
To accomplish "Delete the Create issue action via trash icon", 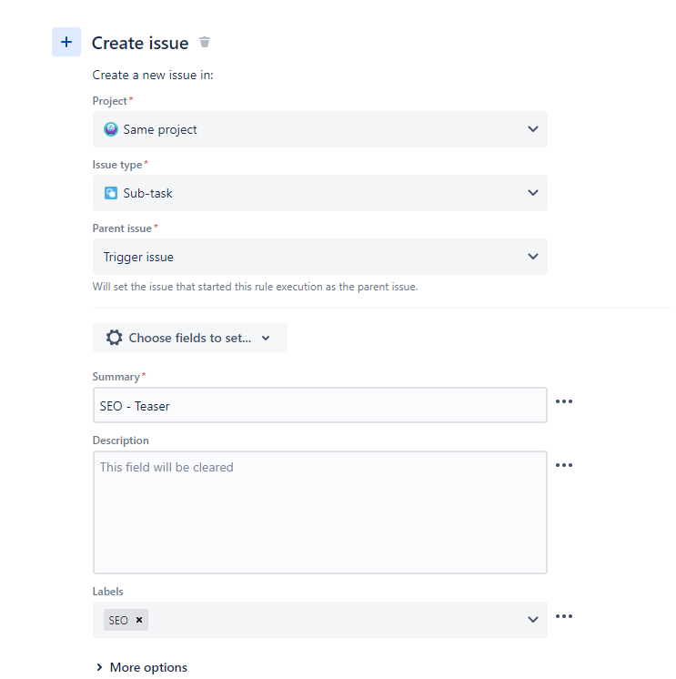I will tap(205, 42).
